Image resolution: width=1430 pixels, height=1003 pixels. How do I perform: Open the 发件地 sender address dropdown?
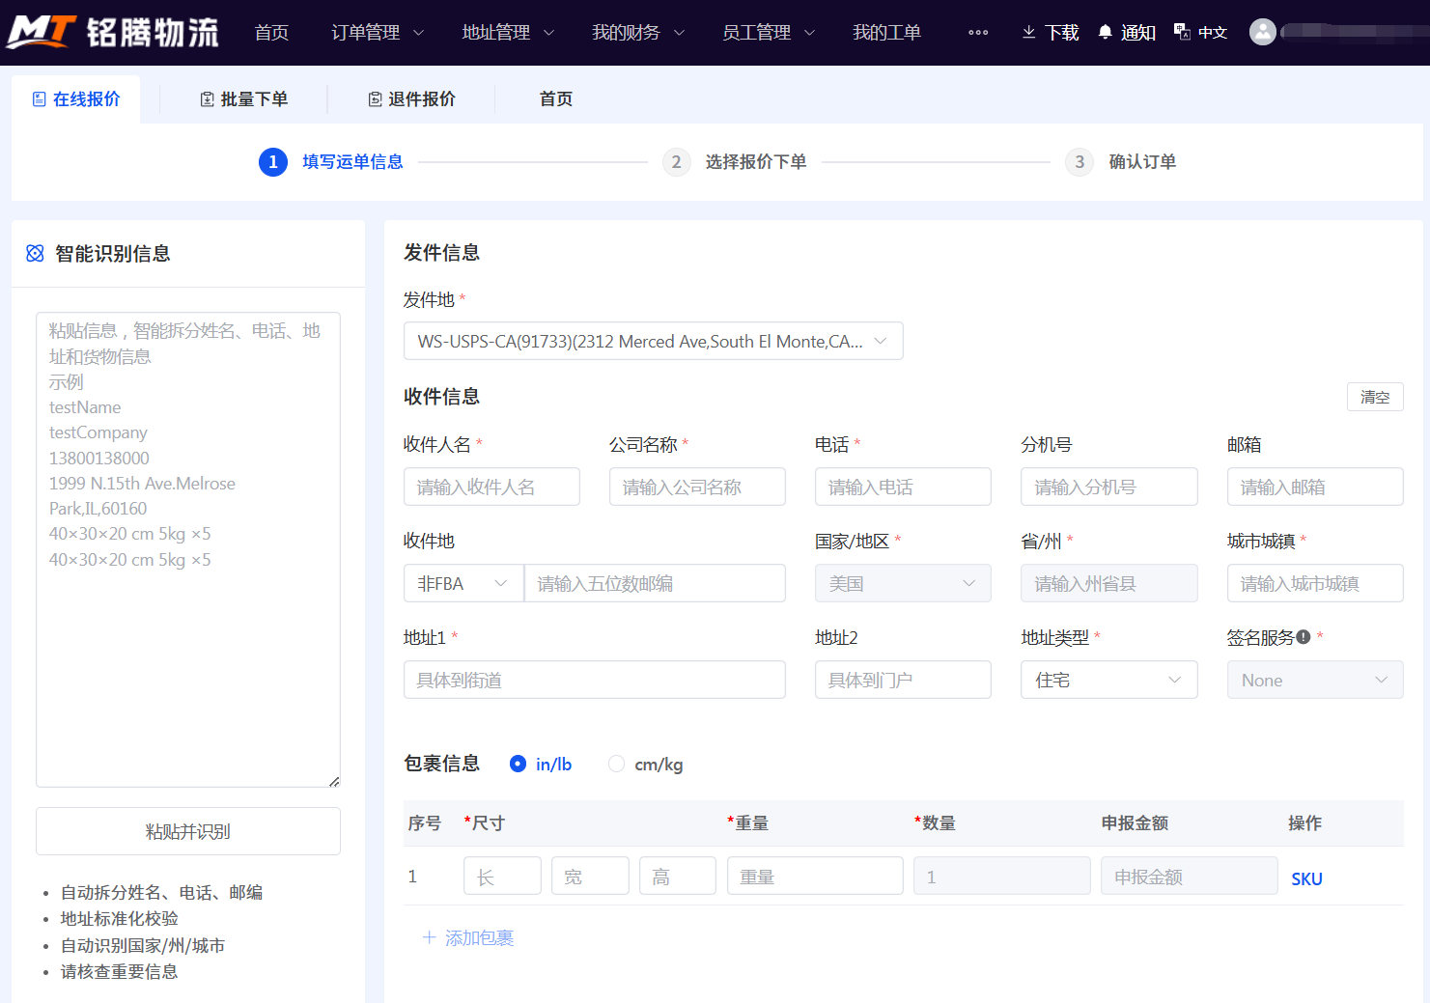pyautogui.click(x=654, y=341)
